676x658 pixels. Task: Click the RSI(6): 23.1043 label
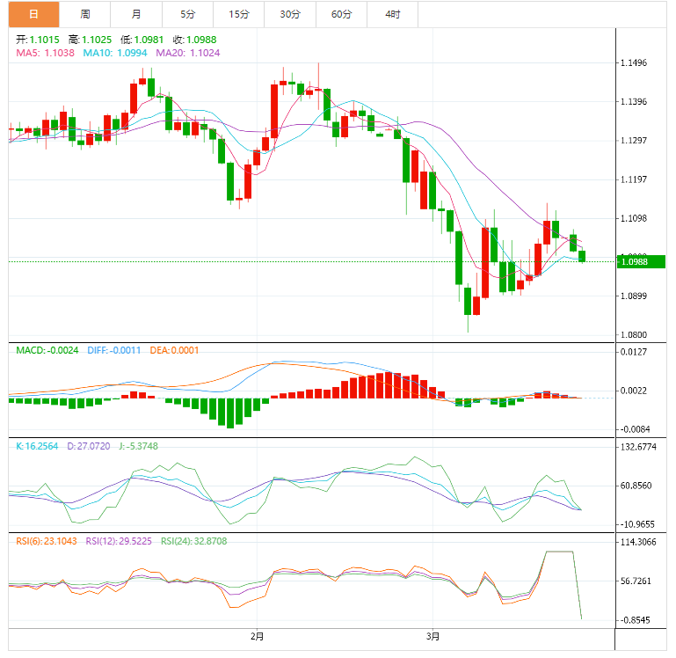[47, 541]
